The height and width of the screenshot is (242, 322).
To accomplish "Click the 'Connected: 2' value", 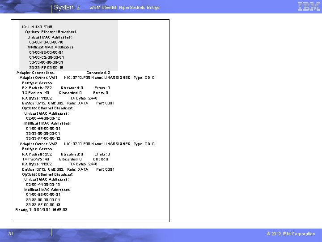I will click(98, 73).
